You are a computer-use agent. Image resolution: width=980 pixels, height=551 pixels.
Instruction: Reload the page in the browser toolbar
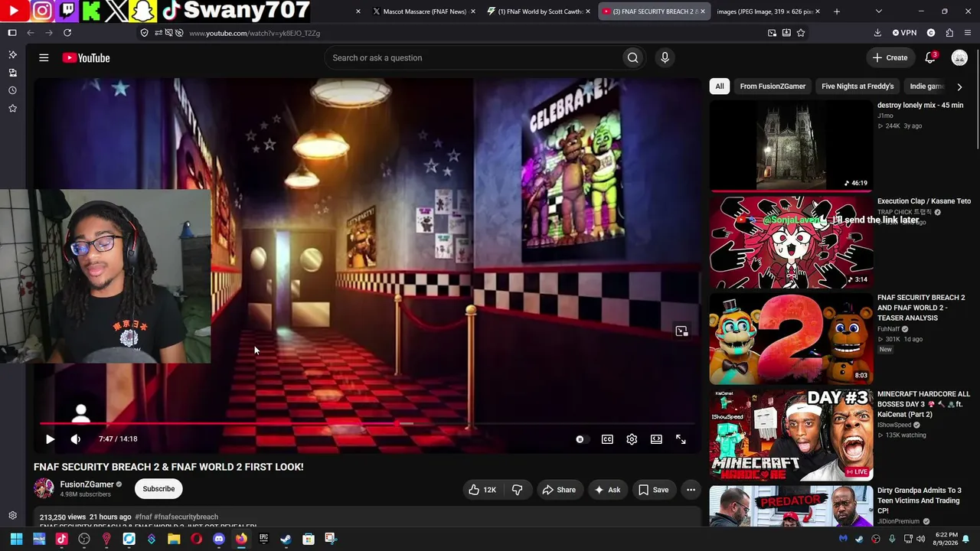point(67,33)
